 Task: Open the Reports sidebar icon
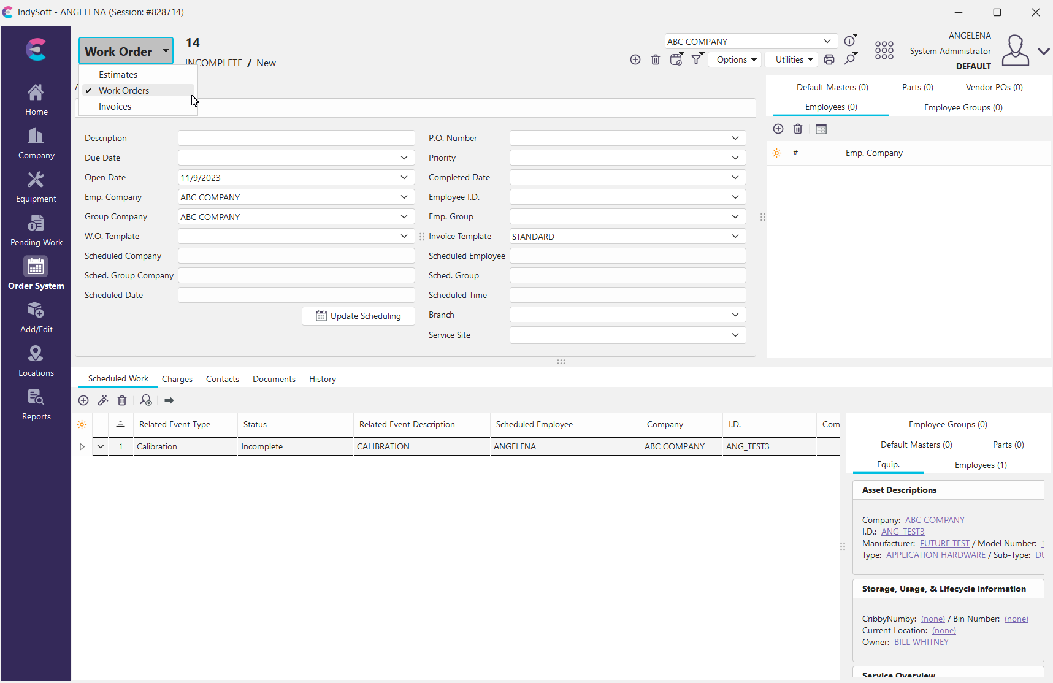[36, 405]
